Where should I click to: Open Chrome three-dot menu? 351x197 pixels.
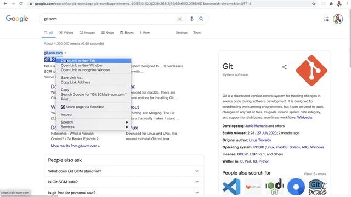pos(347,4)
